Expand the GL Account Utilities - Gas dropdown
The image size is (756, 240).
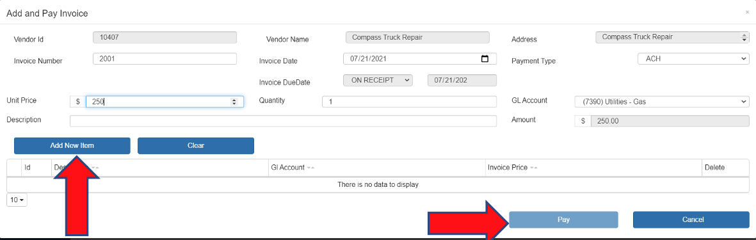(x=662, y=102)
